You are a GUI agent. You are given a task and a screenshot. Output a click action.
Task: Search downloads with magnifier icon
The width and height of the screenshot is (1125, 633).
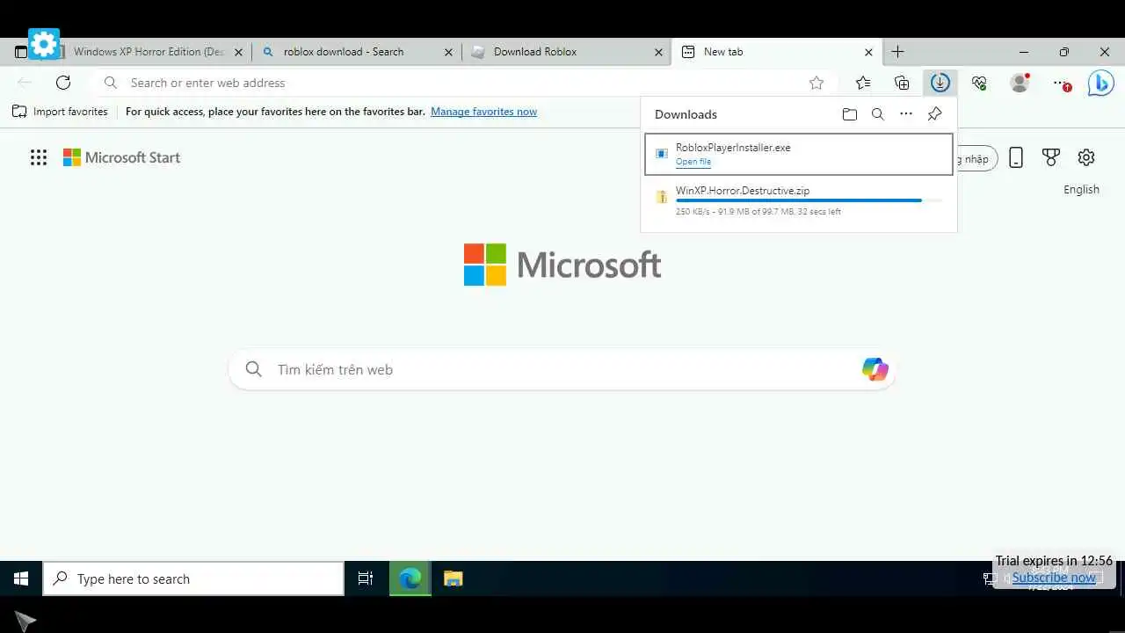coord(877,114)
